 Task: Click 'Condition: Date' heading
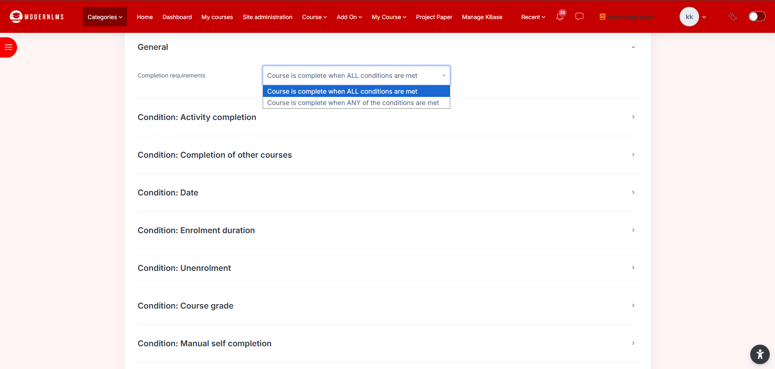[x=168, y=193]
